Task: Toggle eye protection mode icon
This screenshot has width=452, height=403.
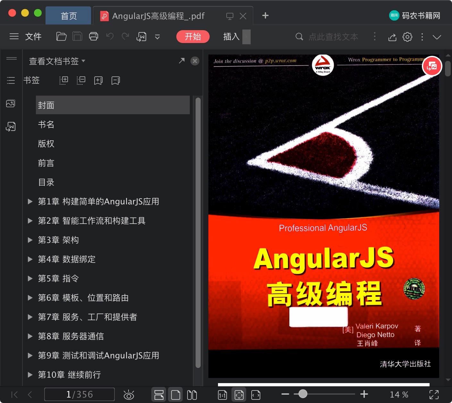Action: 129,395
